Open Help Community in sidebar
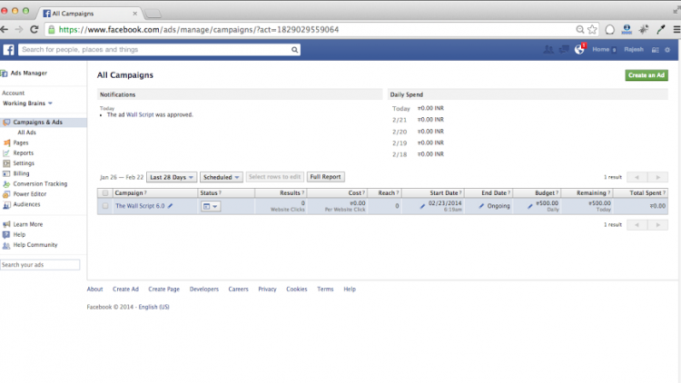The width and height of the screenshot is (681, 383). [35, 245]
